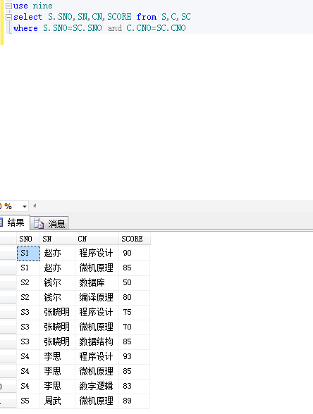Click the 'and' operator in the query
This screenshot has width=313, height=414.
[114, 28]
